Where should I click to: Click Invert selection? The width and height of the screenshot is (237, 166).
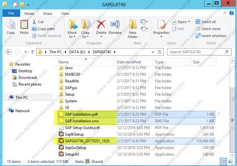pyautogui.click(x=211, y=36)
